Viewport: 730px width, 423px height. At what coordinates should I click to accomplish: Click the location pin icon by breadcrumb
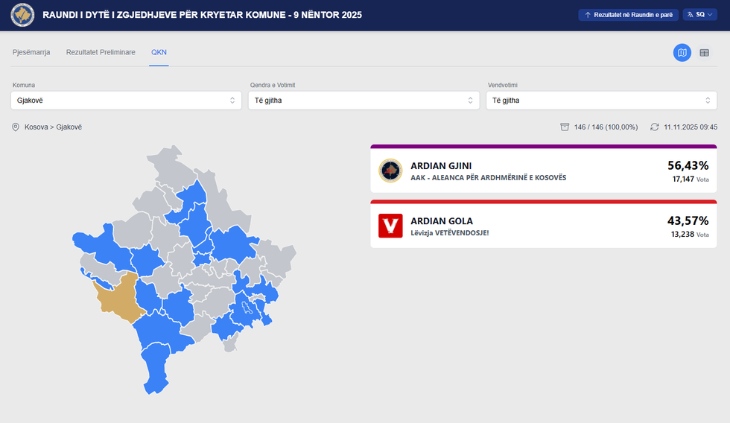click(x=16, y=127)
